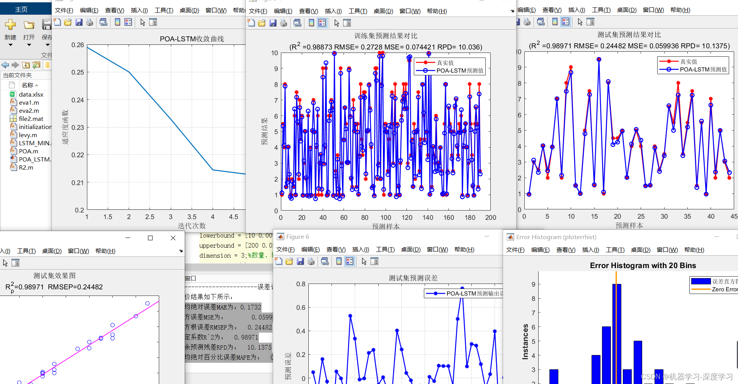Go up one folder level in MATLAB
The width and height of the screenshot is (738, 384).
pos(26,65)
